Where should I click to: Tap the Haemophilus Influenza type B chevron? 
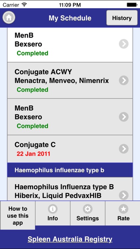pos(124,195)
